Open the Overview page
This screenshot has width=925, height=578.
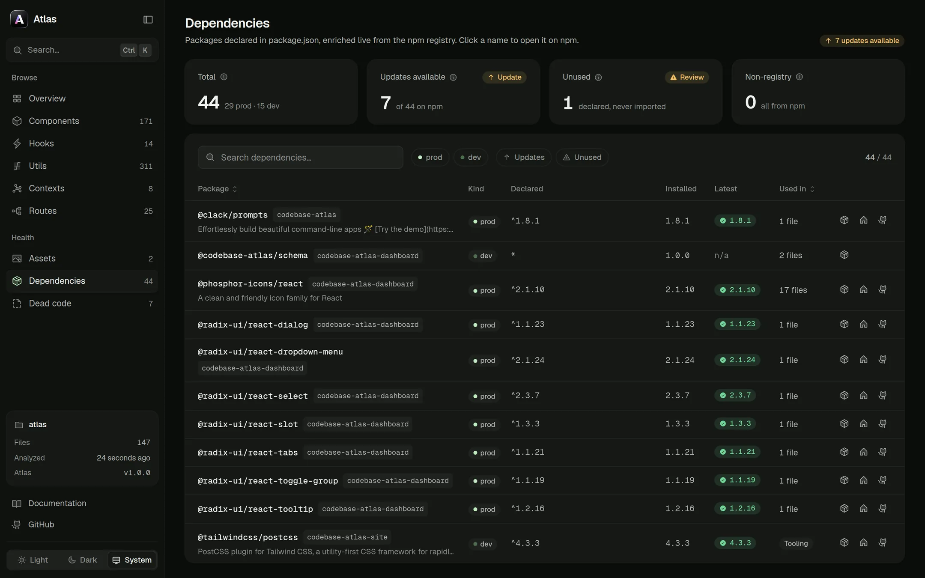point(82,98)
